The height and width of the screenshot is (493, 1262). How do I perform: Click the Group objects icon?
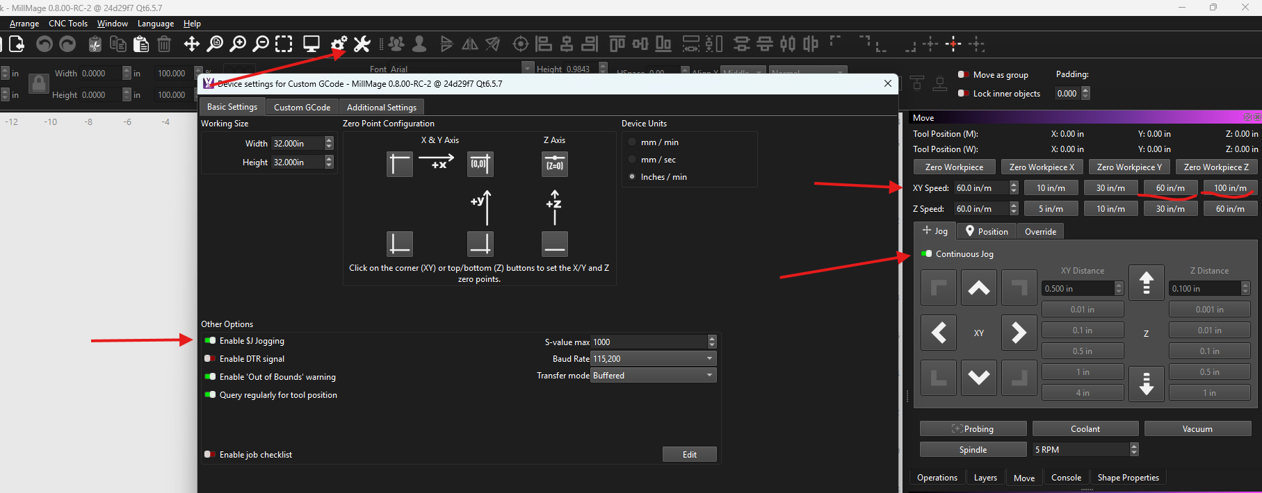click(396, 44)
